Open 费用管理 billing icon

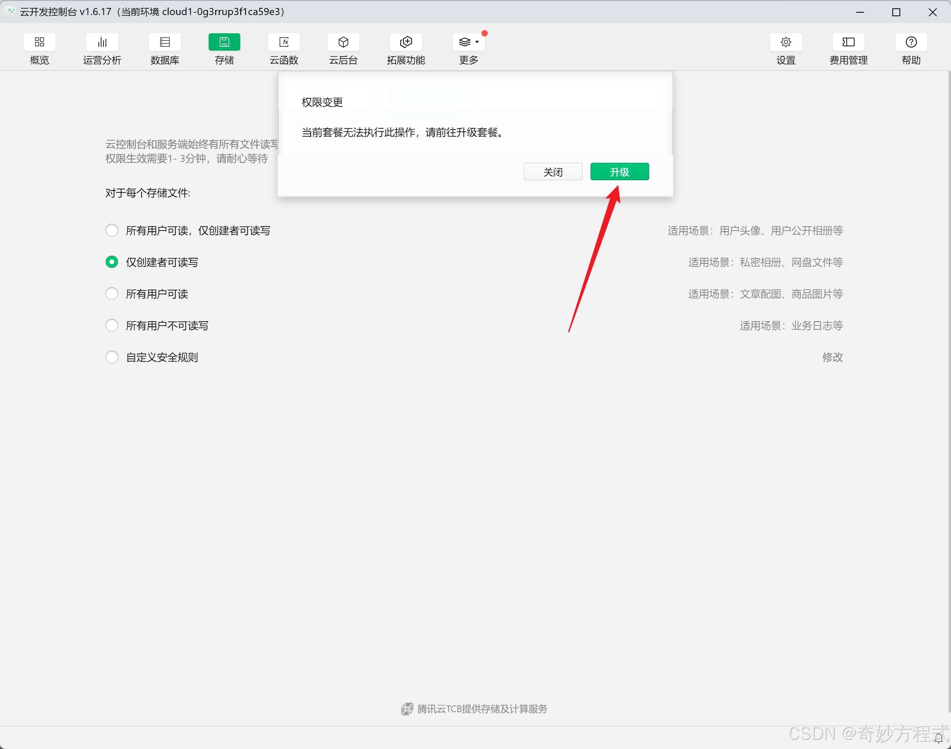[x=848, y=42]
